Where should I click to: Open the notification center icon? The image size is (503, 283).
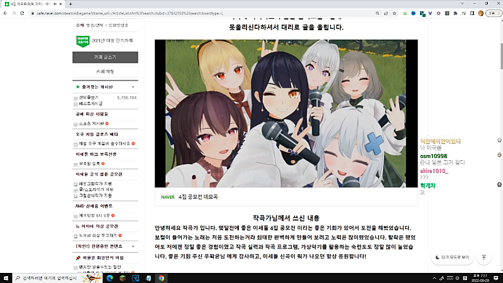tap(496, 278)
